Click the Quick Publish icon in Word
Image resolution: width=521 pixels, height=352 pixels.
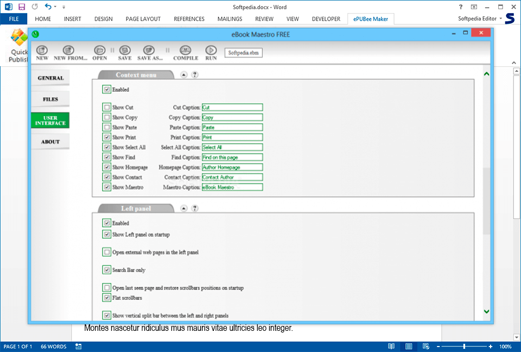point(18,46)
